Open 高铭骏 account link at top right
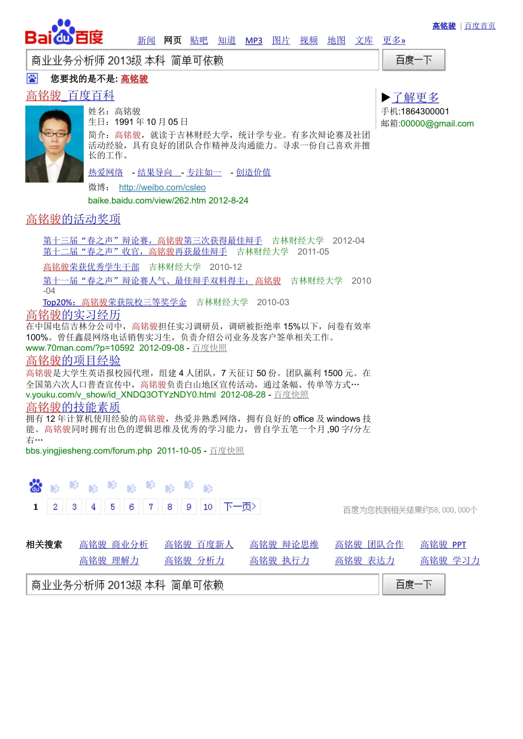Viewport: 523px width, 739px height. pos(444,26)
